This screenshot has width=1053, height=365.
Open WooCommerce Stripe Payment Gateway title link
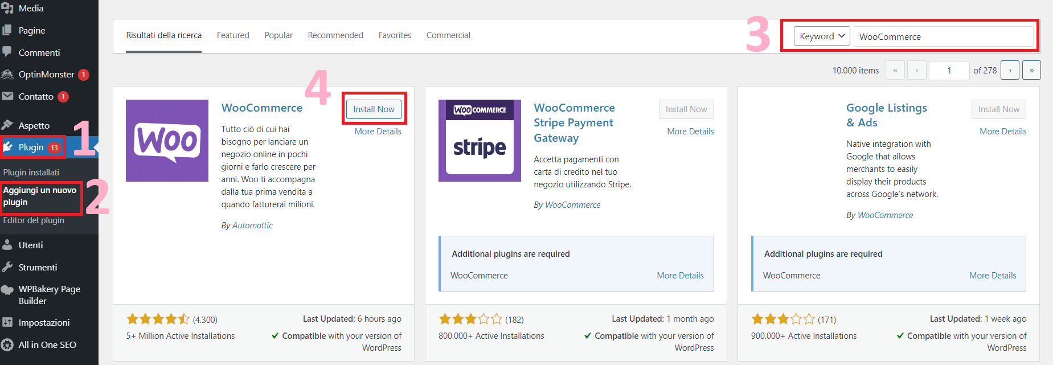[574, 122]
